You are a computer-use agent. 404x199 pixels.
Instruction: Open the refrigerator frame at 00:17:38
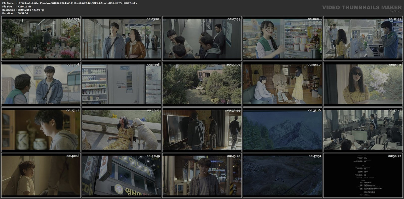click(122, 84)
